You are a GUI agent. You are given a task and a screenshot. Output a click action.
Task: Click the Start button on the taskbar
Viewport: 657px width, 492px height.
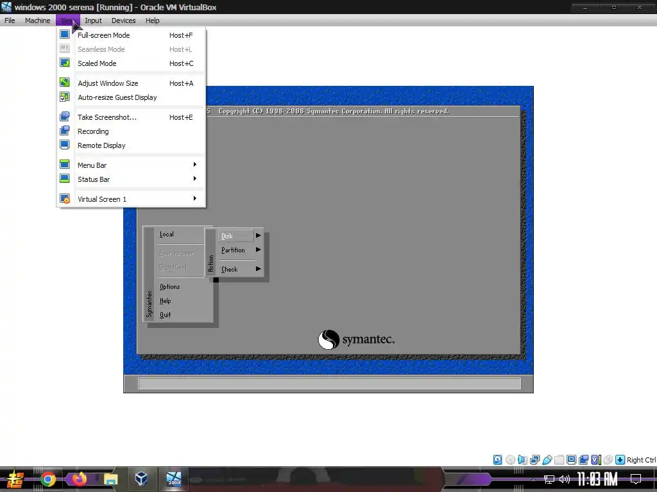[x=15, y=479]
